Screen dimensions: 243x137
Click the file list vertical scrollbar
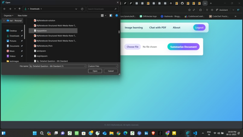point(119,32)
